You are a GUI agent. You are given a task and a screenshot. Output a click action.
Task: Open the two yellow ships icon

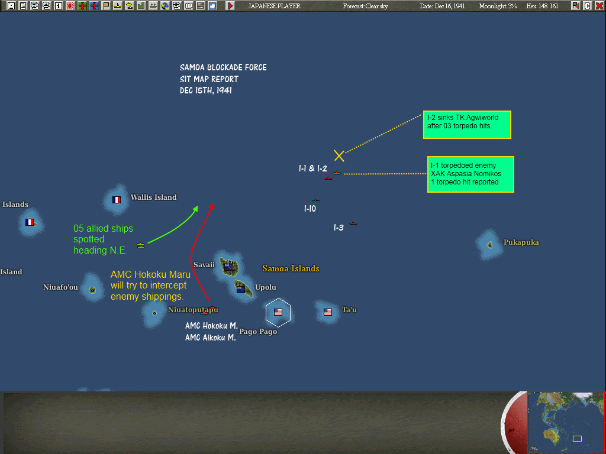[x=130, y=6]
